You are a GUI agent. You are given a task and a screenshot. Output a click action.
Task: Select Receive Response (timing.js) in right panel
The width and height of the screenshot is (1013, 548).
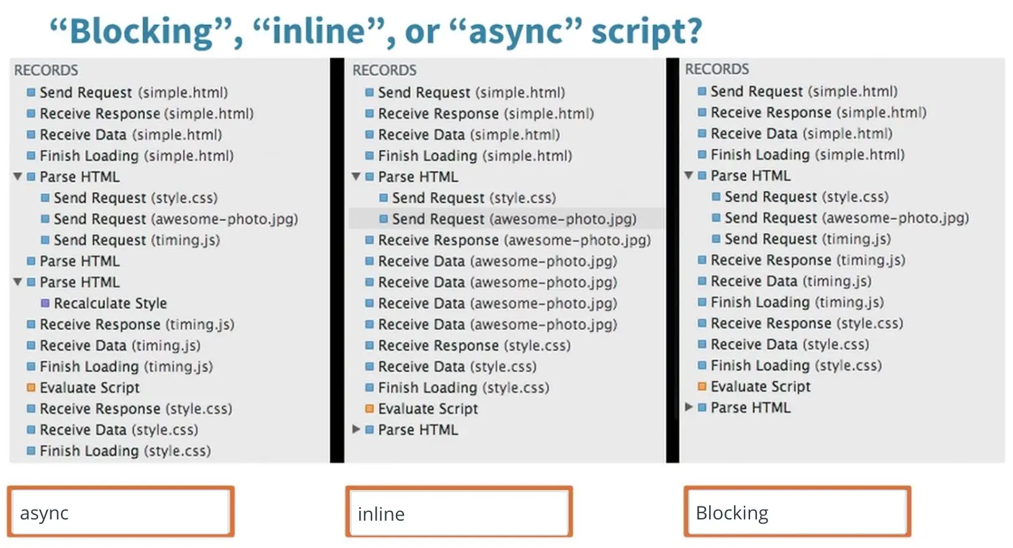pos(807,260)
